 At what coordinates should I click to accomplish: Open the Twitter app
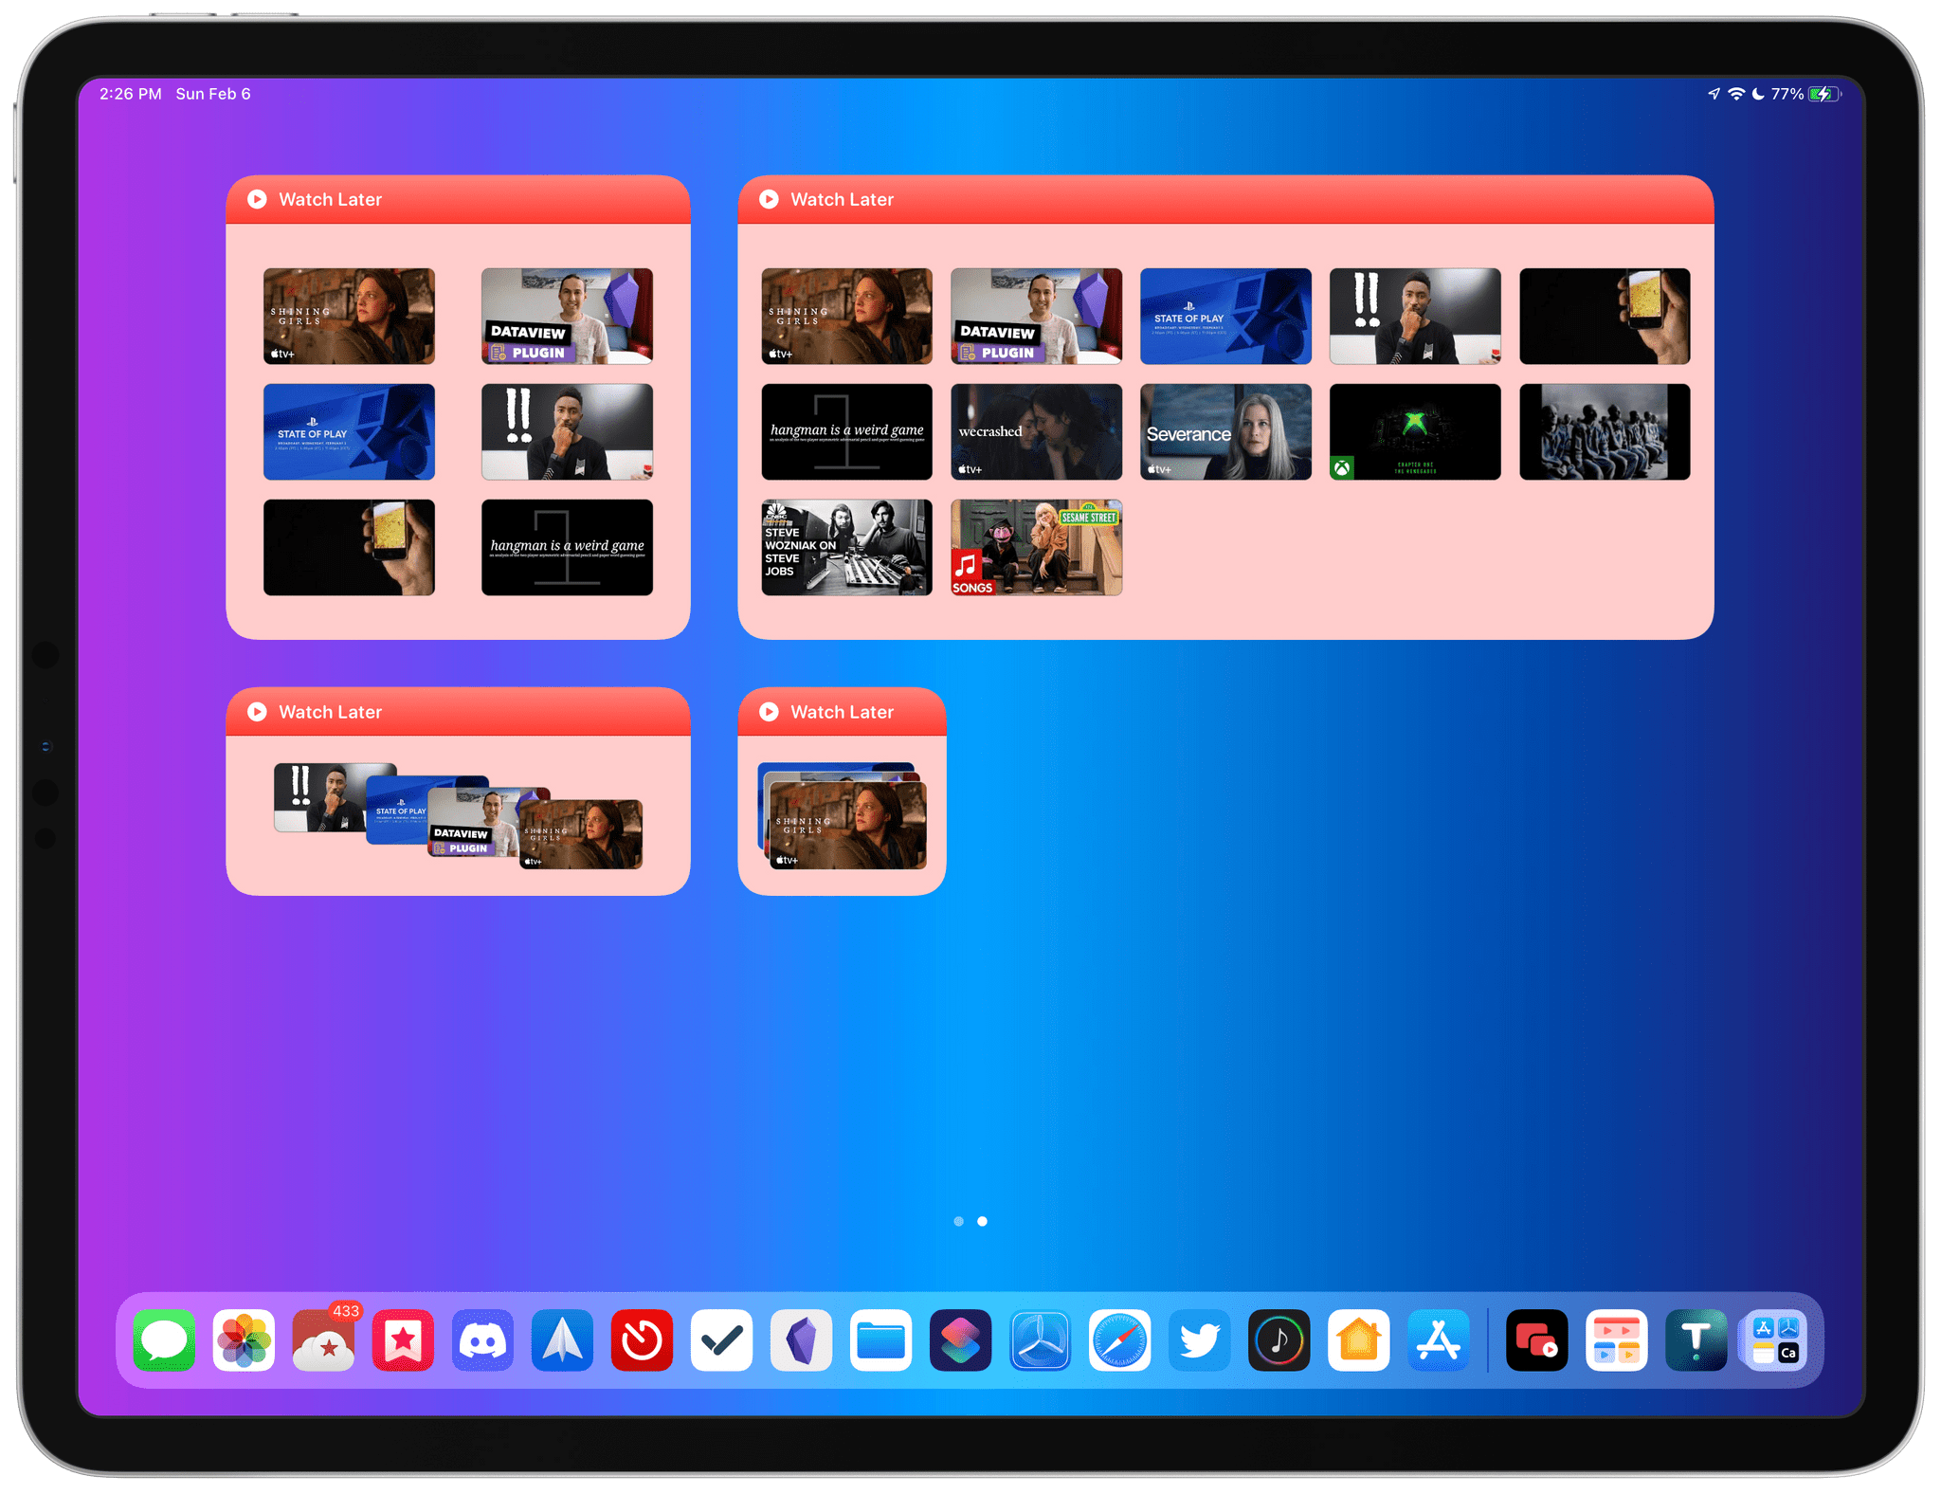(1199, 1340)
